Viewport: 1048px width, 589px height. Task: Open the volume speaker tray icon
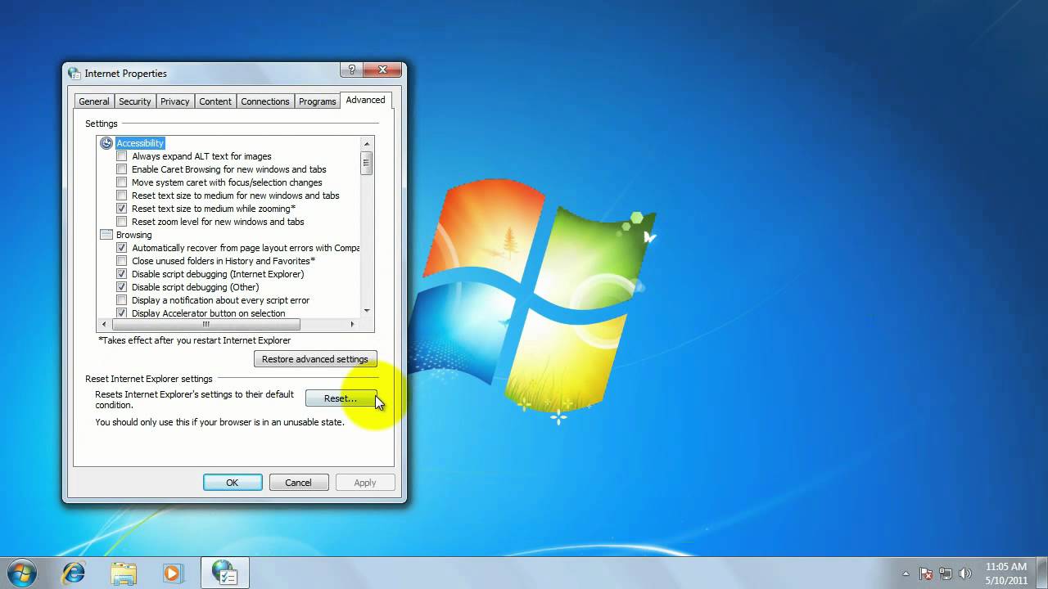tap(965, 573)
